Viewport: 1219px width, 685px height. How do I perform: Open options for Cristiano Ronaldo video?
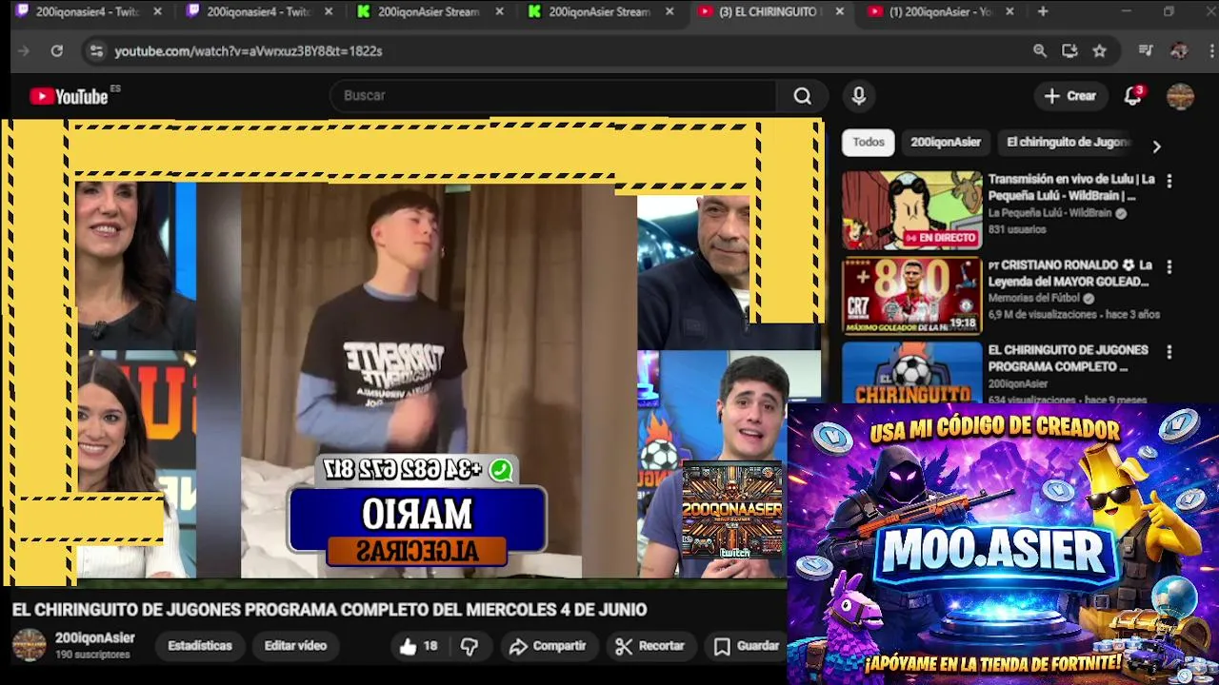point(1169,266)
